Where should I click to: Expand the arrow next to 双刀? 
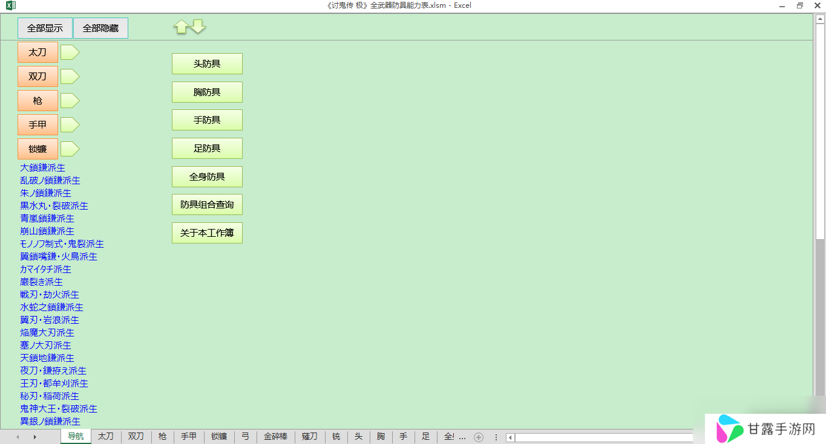[70, 77]
